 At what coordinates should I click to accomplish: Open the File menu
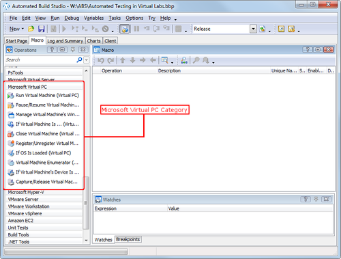point(13,18)
